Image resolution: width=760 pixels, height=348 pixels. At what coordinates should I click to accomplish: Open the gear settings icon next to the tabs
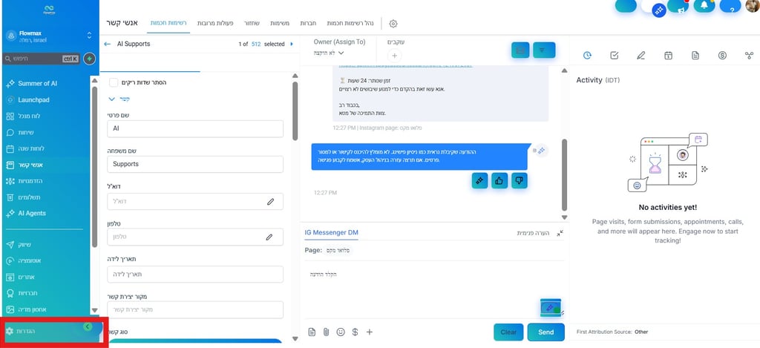(x=393, y=24)
